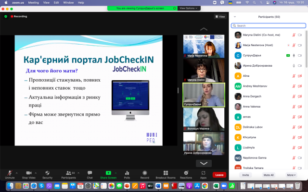Select the Marja Nesterova video thumbnail
Image resolution: width=308 pixels, height=192 pixels.
pos(204,46)
